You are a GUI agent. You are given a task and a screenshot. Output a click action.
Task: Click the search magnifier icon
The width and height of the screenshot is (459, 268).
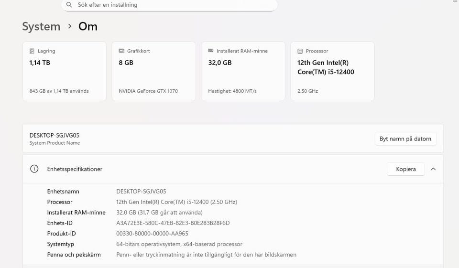69,5
